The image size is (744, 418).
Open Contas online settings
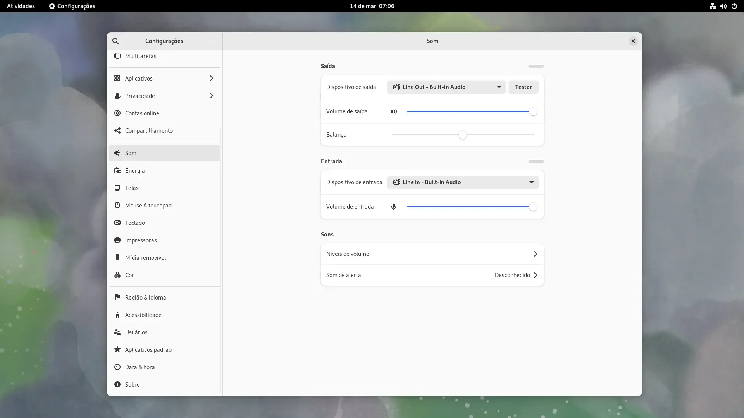(164, 113)
